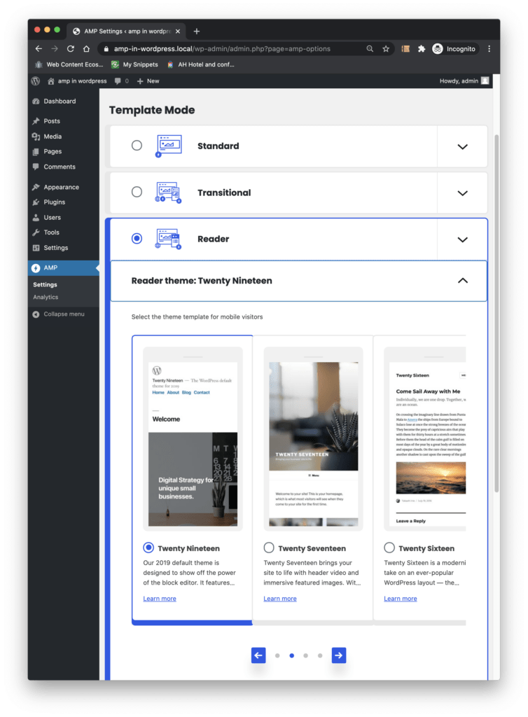Jump to first carousel page dot

277,655
